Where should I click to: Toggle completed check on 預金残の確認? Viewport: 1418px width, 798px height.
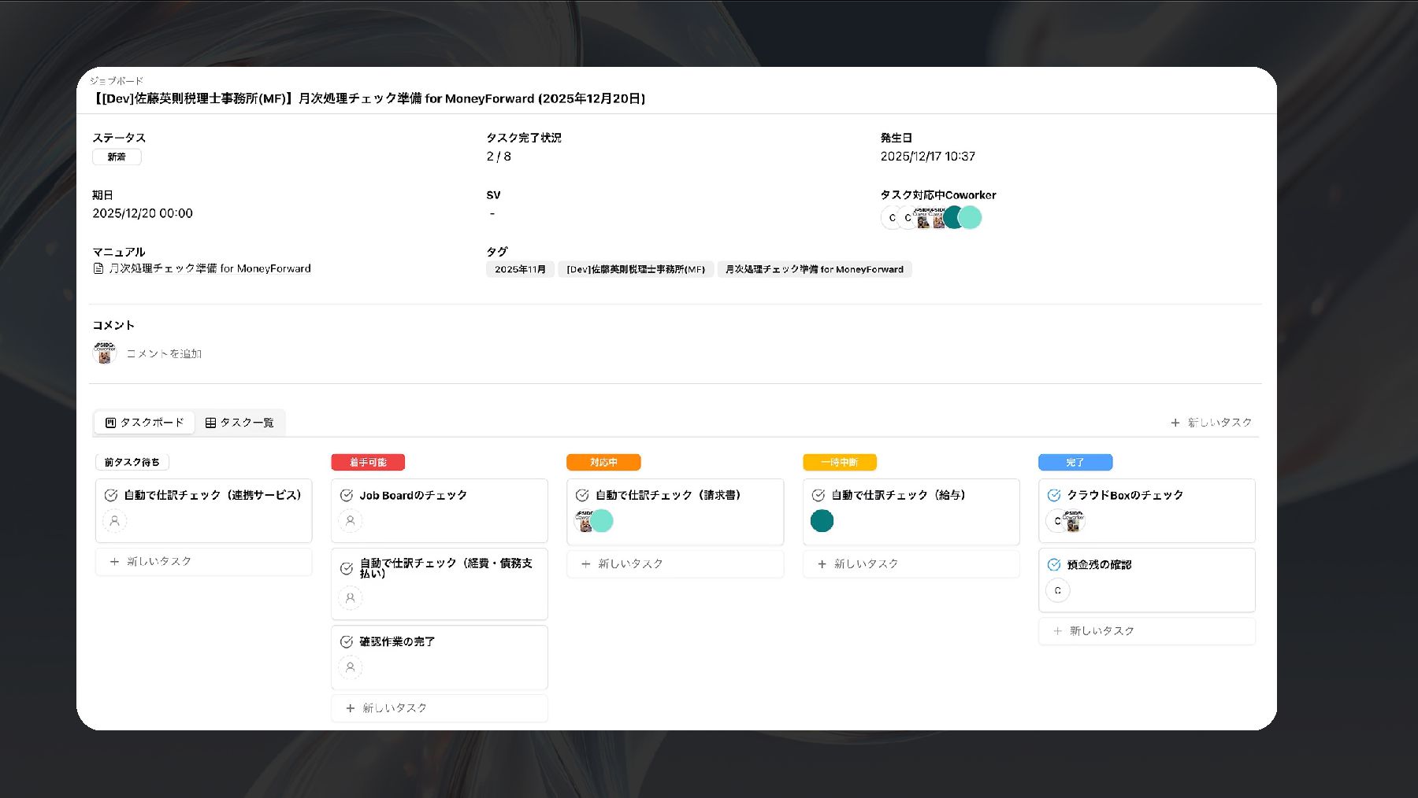pyautogui.click(x=1054, y=564)
